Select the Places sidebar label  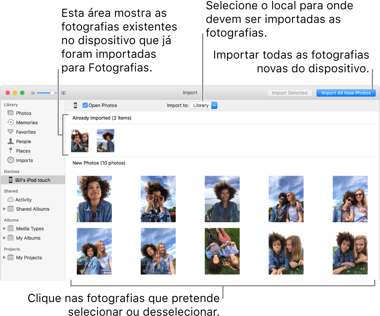point(23,151)
